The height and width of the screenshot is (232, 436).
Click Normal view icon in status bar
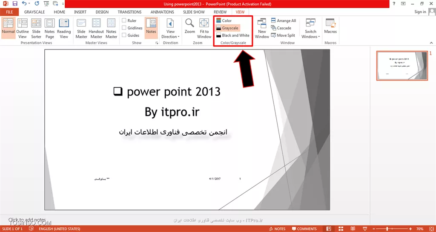tap(329, 229)
